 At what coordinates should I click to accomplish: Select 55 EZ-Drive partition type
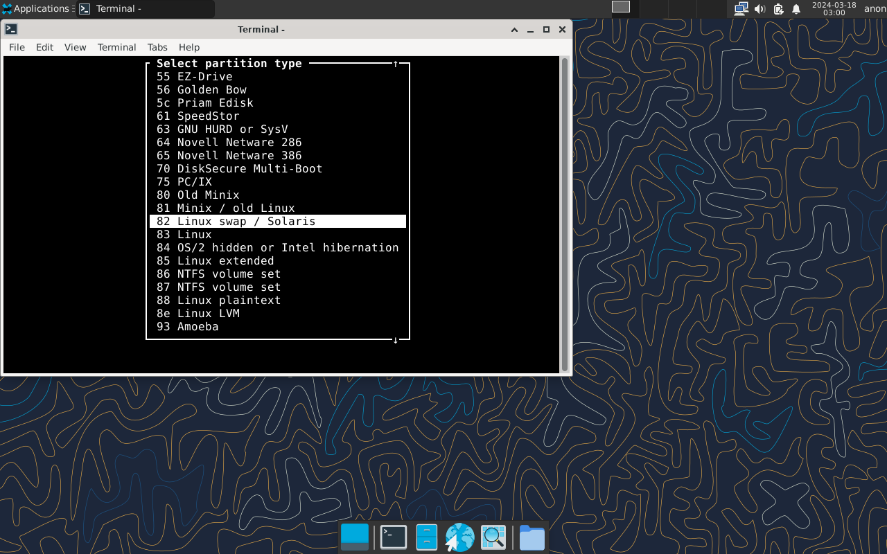coord(278,76)
